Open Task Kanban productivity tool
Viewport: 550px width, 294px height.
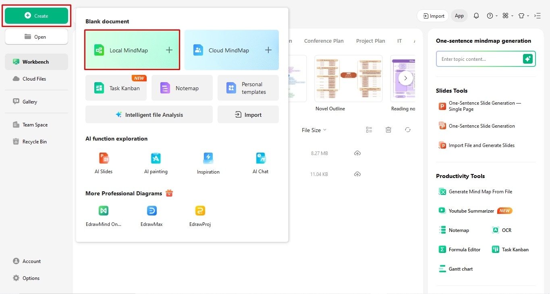(511, 249)
